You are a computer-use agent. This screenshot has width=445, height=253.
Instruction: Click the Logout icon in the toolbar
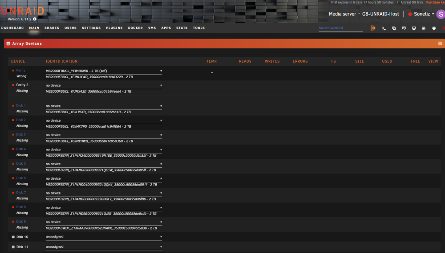tap(373, 28)
